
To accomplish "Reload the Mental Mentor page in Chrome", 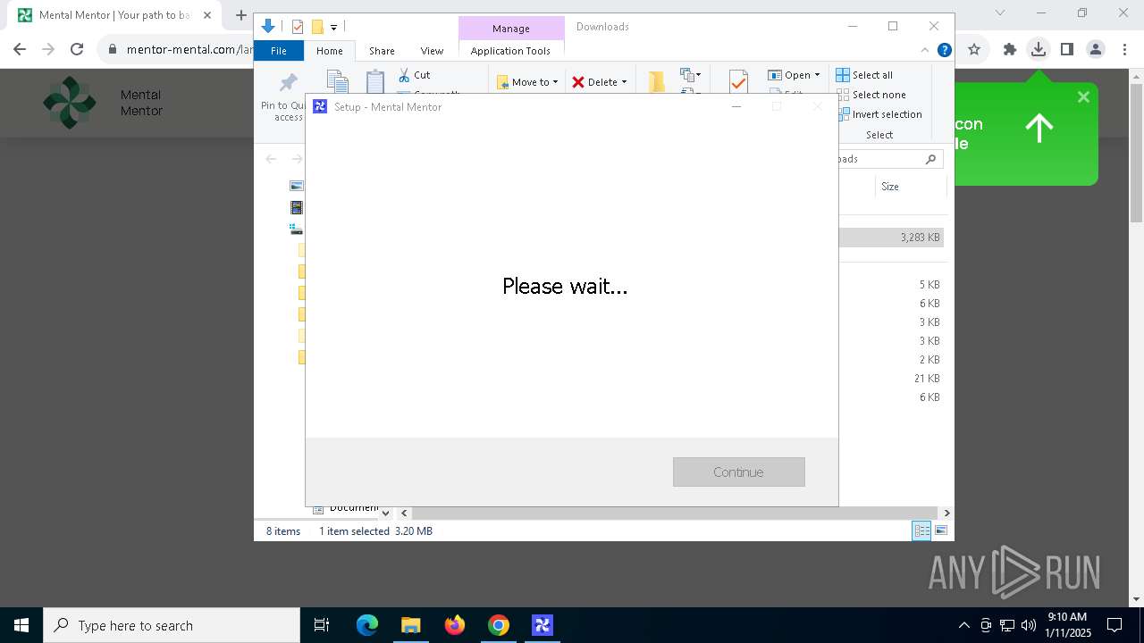I will tap(77, 49).
